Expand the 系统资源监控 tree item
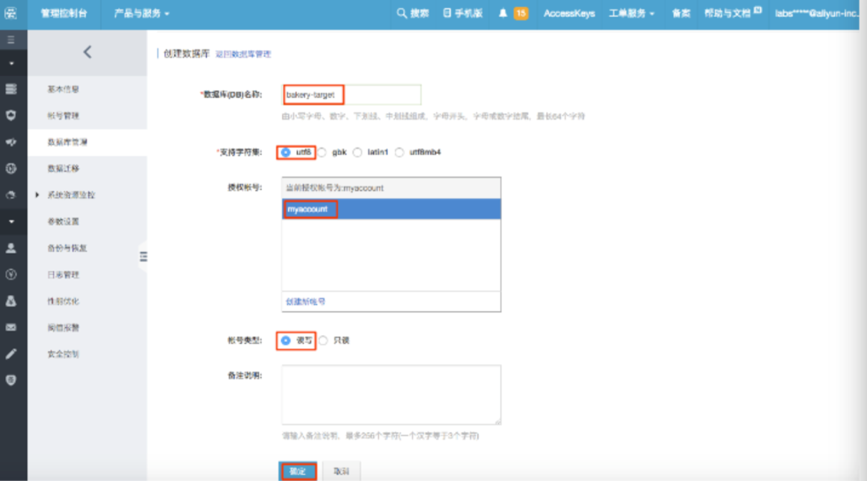 (37, 195)
